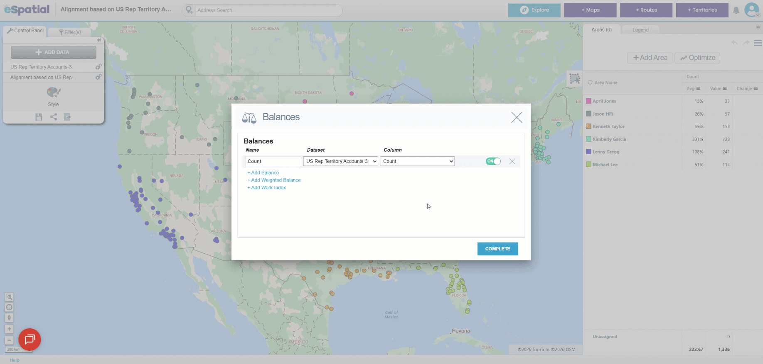Open the notifications bell
This screenshot has width=763, height=364.
pos(736,10)
